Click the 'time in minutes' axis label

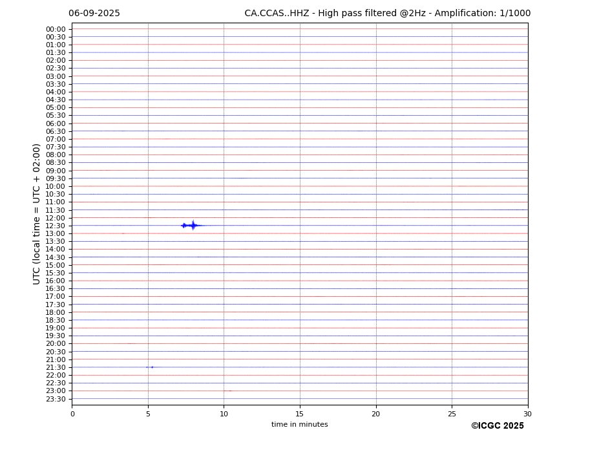[x=300, y=424]
